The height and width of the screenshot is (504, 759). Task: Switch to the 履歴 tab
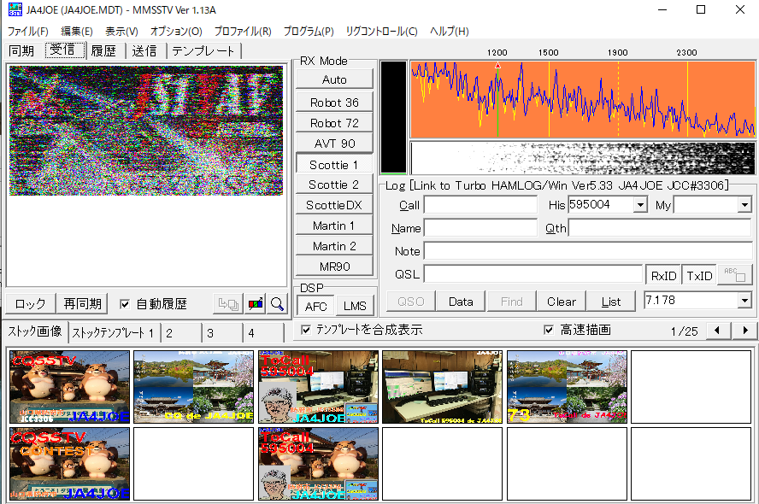click(104, 50)
